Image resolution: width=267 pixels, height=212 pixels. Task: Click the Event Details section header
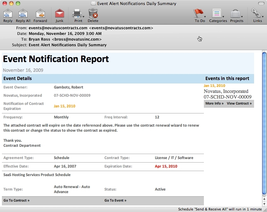click(18, 78)
